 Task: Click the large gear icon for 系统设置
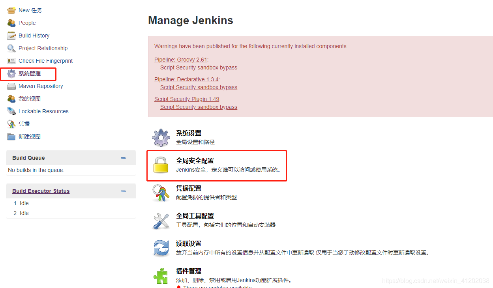(x=161, y=138)
